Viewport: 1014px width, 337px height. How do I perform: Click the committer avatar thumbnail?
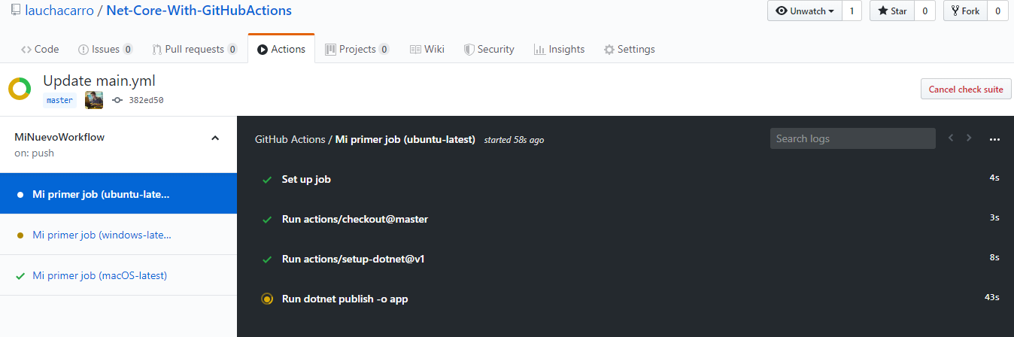pos(94,100)
